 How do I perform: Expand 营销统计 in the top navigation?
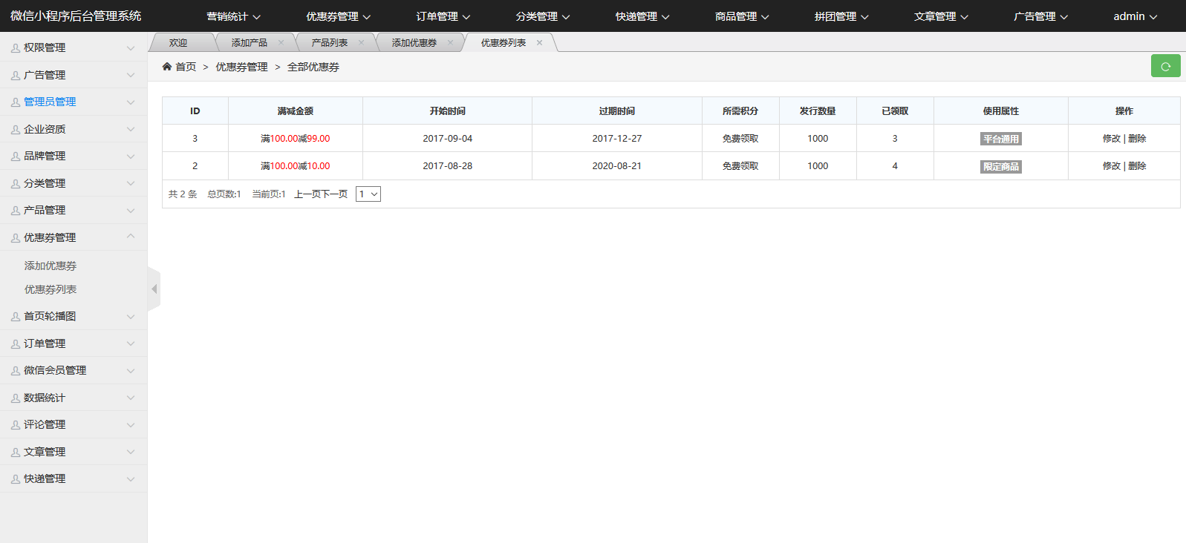[233, 16]
